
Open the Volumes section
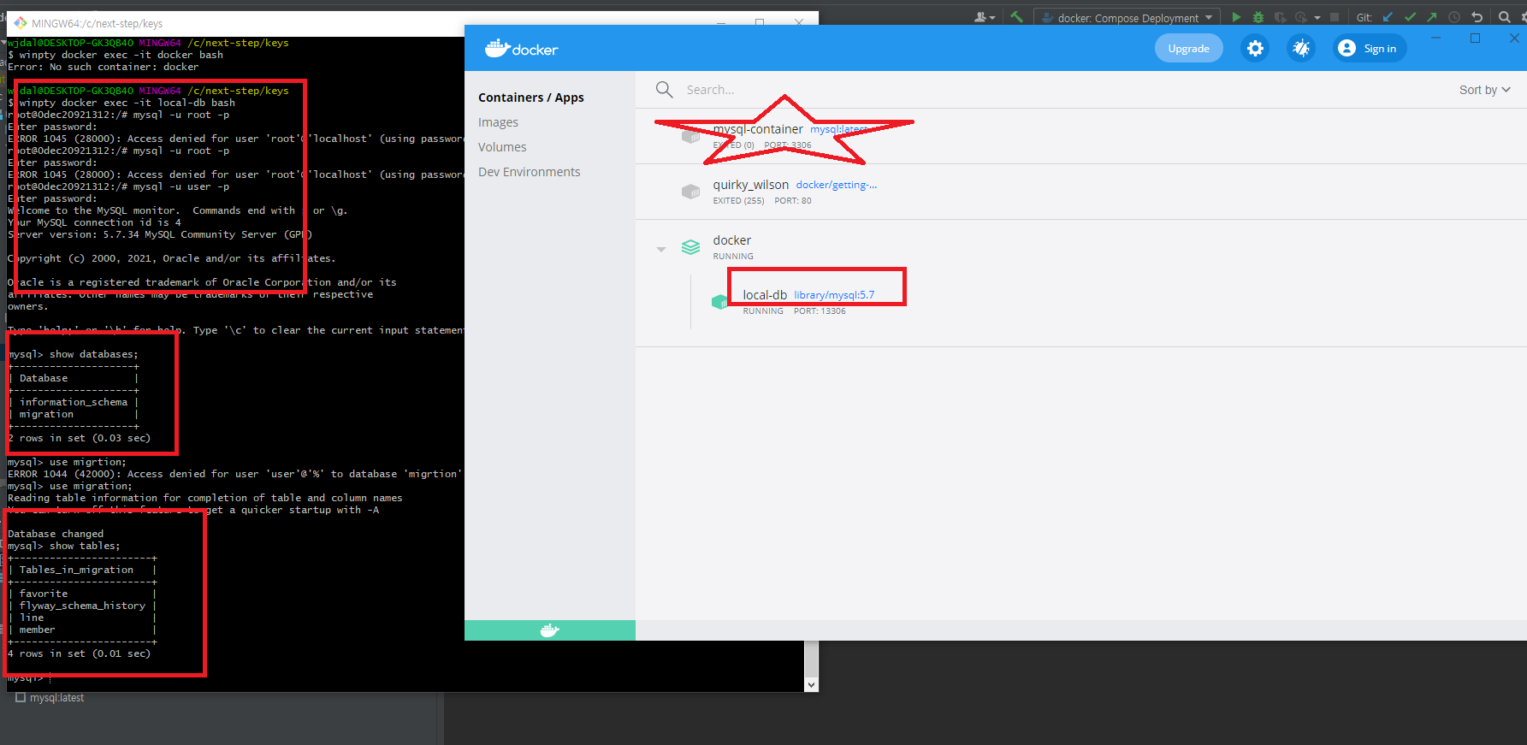(x=502, y=147)
